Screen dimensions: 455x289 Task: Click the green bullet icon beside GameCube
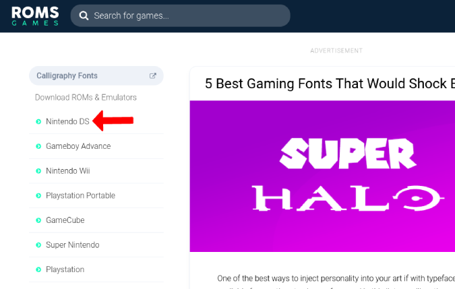tap(38, 220)
